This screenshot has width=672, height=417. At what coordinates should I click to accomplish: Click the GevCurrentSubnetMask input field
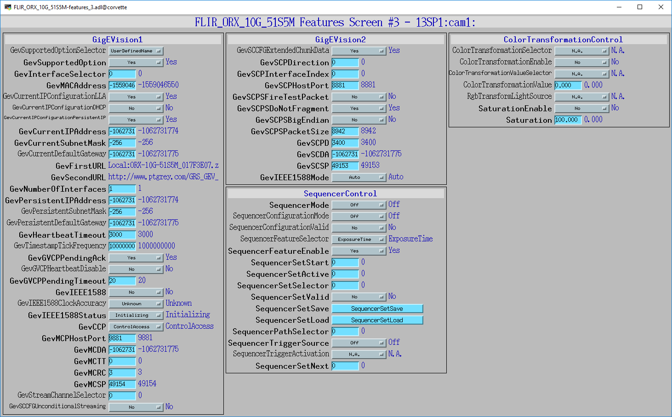pos(122,143)
